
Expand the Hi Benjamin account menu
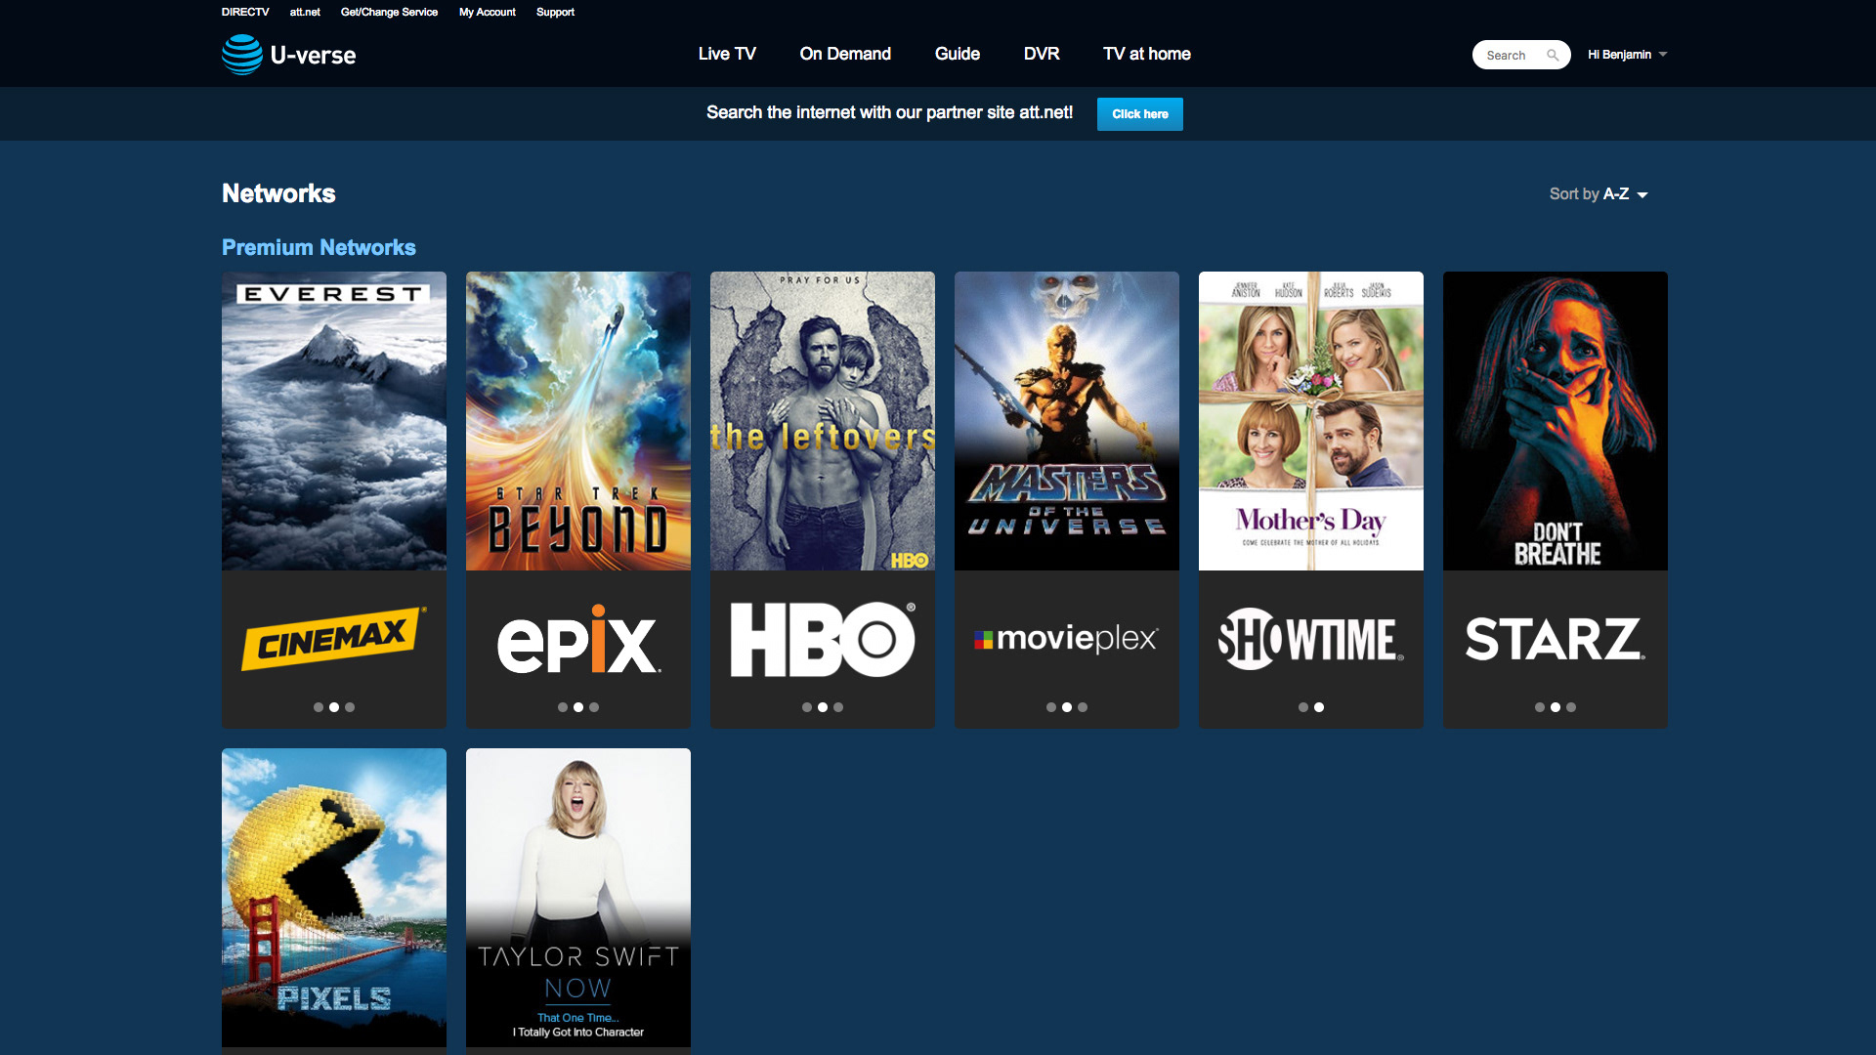(x=1627, y=55)
